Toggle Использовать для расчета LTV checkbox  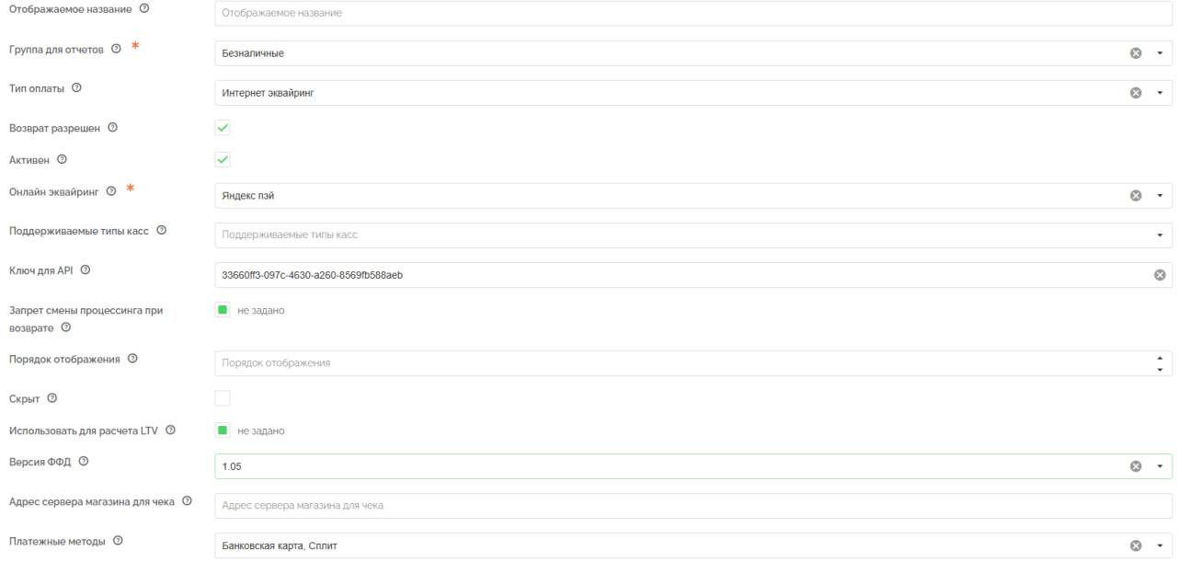coord(222,430)
